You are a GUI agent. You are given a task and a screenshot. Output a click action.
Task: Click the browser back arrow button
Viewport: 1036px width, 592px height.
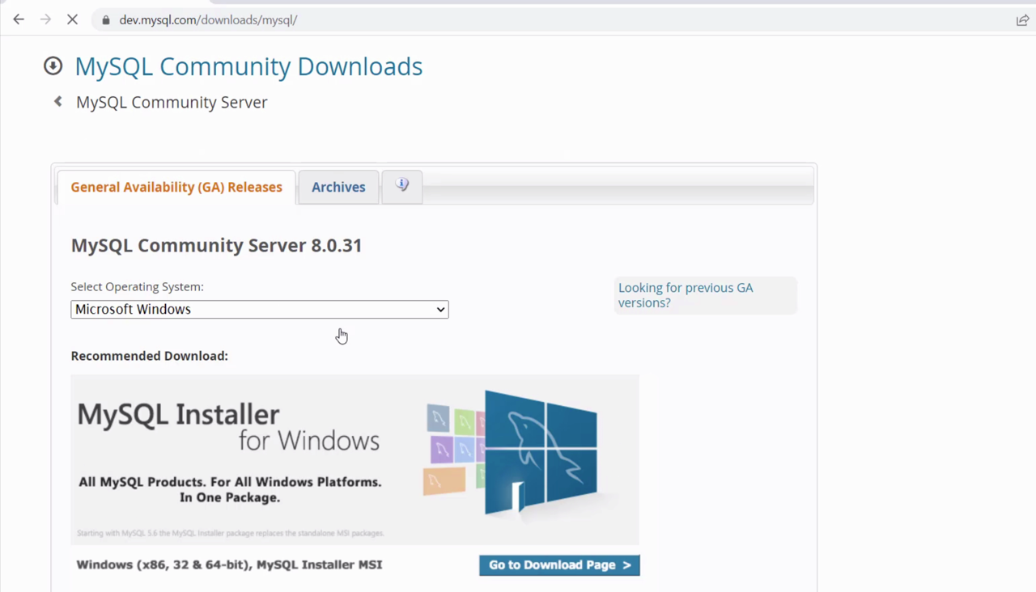pos(19,19)
